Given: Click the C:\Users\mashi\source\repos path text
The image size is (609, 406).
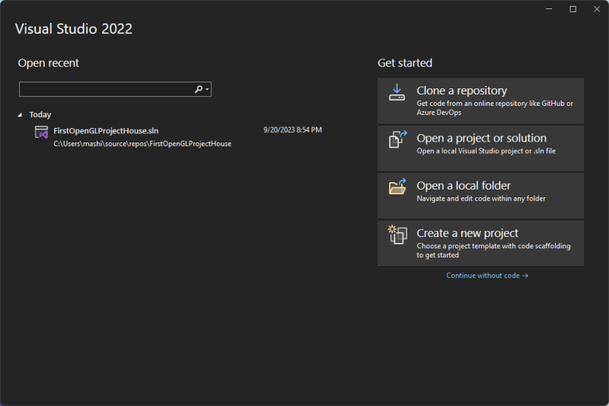Looking at the screenshot, I should tap(142, 144).
